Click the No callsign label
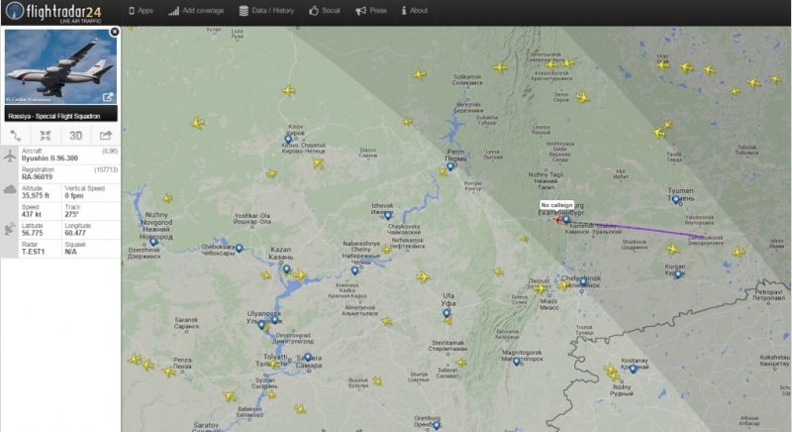The image size is (792, 432). point(556,205)
